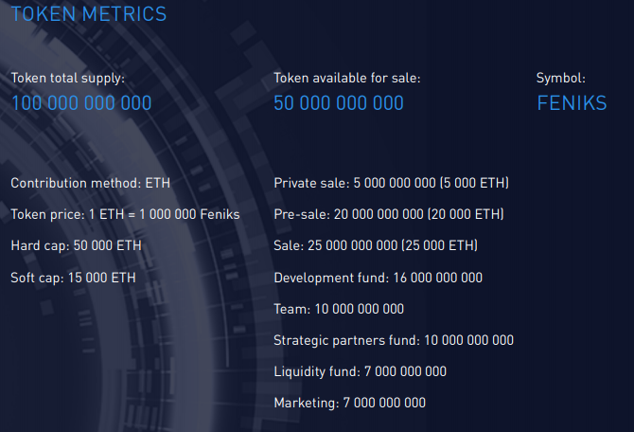Screen dimensions: 634x432
Task: Click the FENIKS symbol text
Action: click(x=572, y=103)
